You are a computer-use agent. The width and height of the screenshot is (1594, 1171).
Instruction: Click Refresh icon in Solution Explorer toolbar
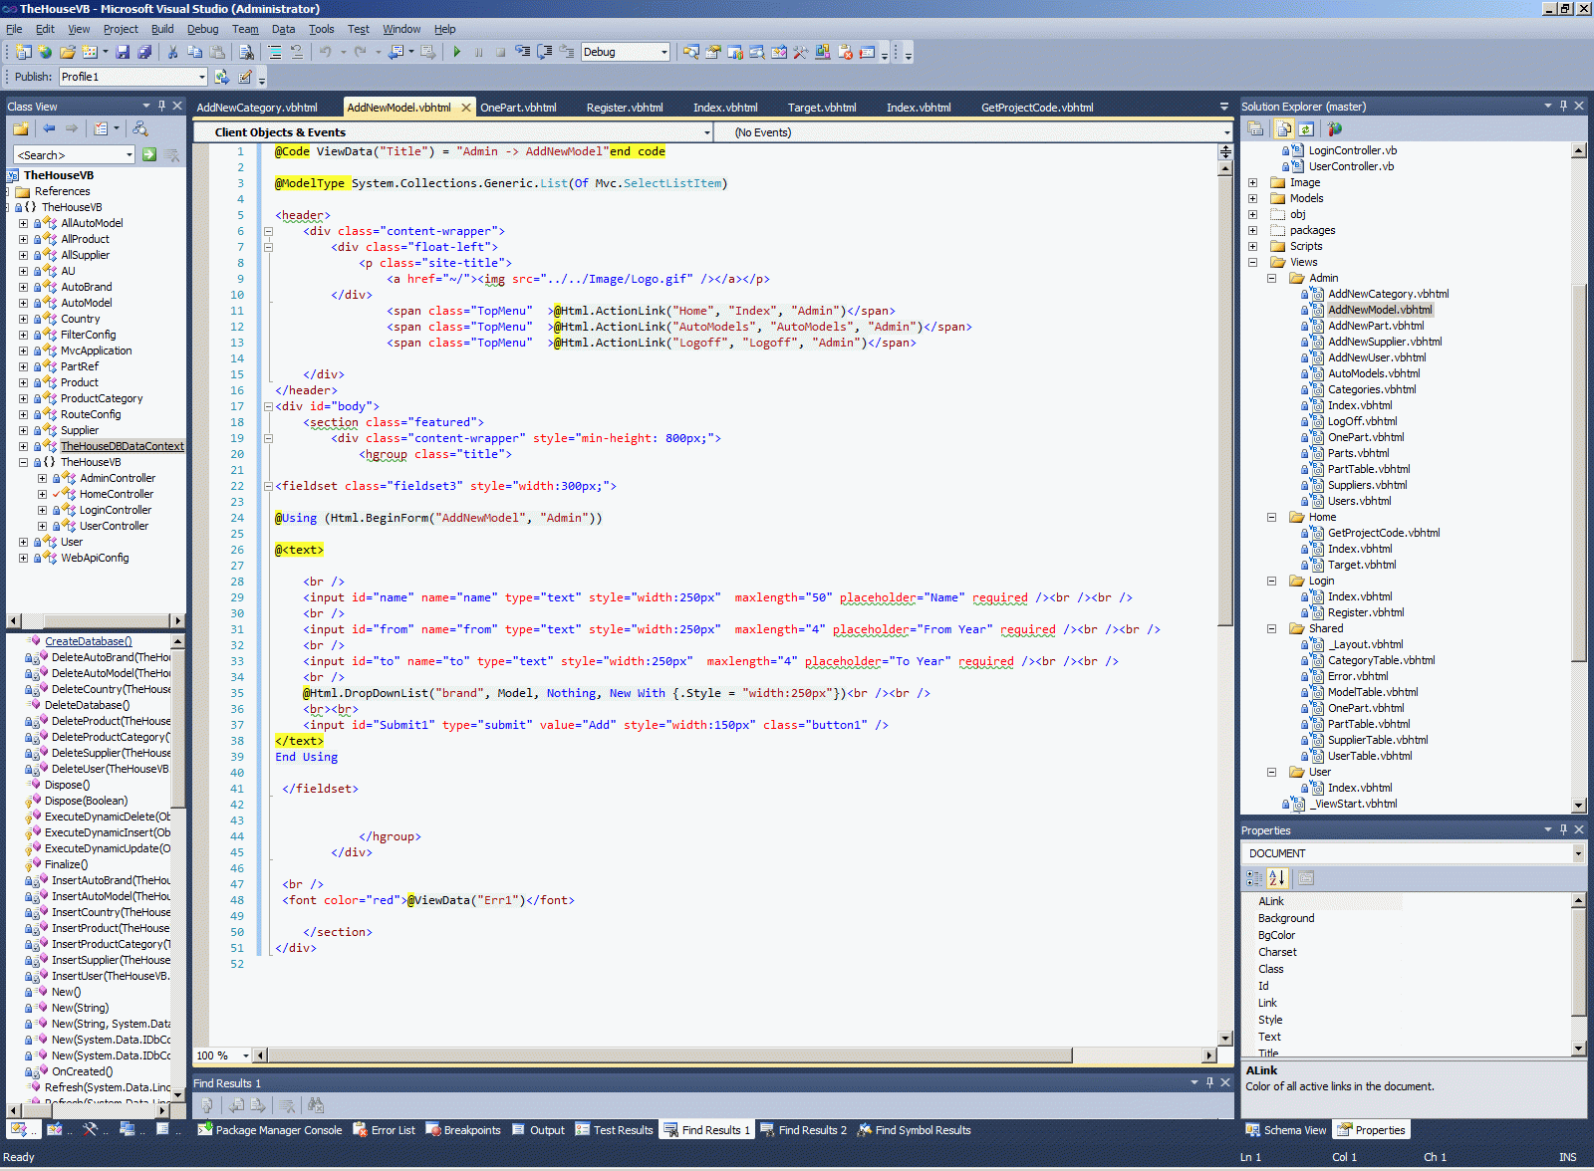click(1306, 128)
